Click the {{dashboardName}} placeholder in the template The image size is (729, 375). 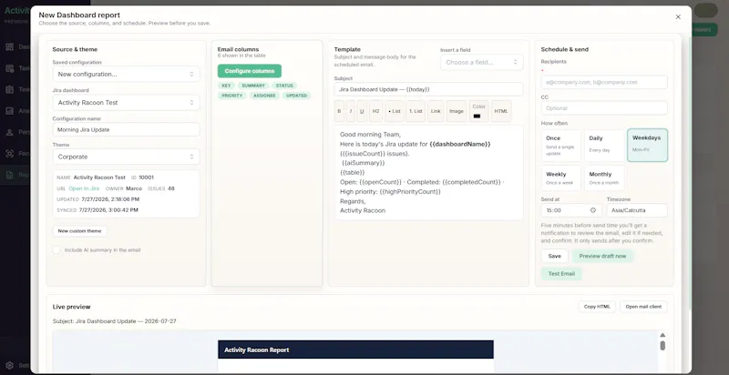tap(460, 145)
